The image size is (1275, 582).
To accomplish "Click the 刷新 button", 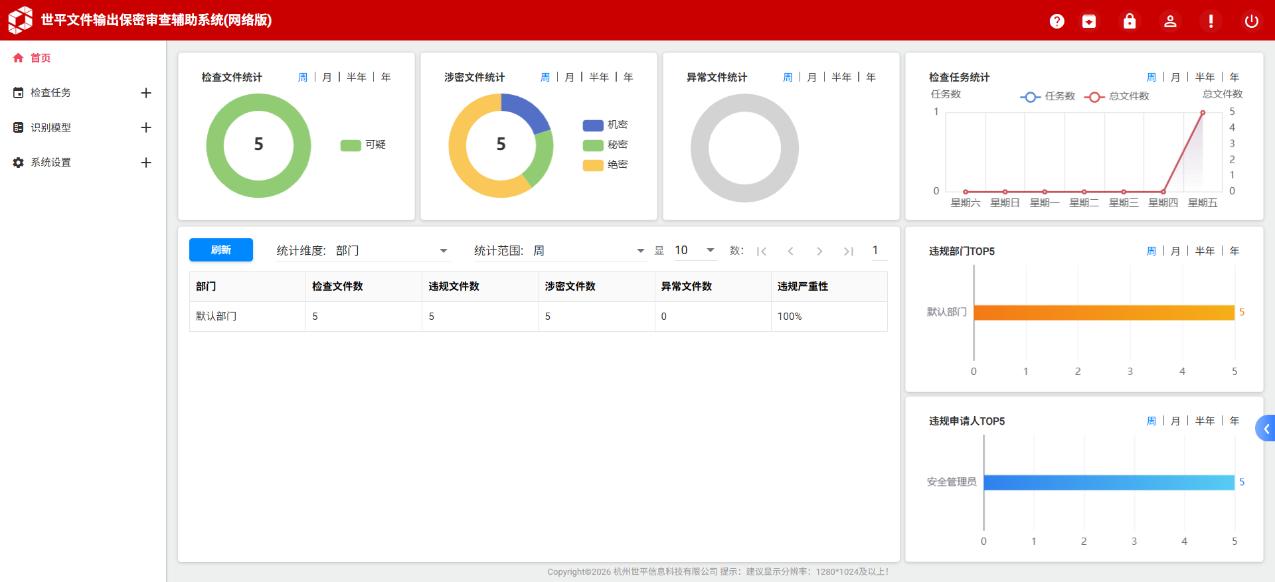I will click(220, 250).
